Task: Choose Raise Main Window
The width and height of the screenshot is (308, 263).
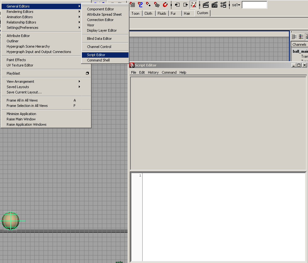Action: (46, 119)
